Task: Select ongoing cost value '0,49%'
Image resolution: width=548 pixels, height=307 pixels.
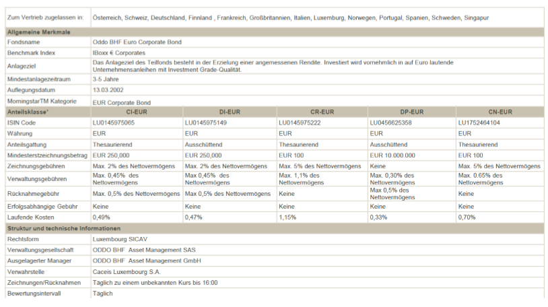Action: point(102,217)
